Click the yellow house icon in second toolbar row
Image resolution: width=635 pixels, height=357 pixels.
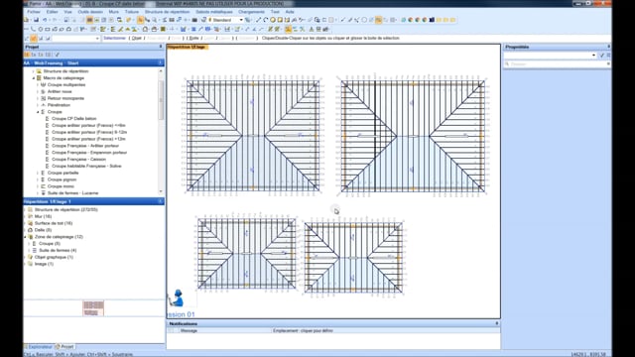click(x=128, y=29)
